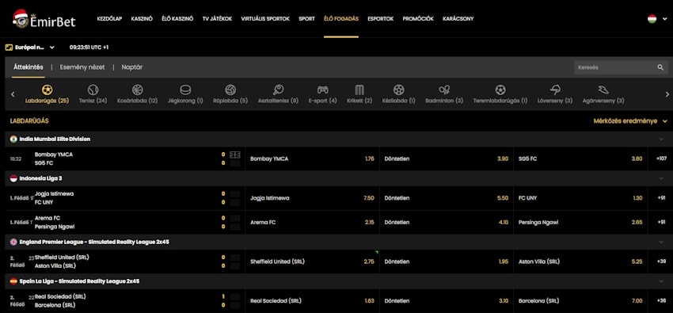Image resolution: width=673 pixels, height=313 pixels.
Task: Open the ÉLŐ KASZINÓ menu item
Action: pyautogui.click(x=177, y=19)
